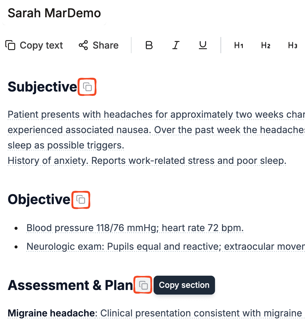The width and height of the screenshot is (305, 324).
Task: Open the Share option
Action: click(99, 45)
